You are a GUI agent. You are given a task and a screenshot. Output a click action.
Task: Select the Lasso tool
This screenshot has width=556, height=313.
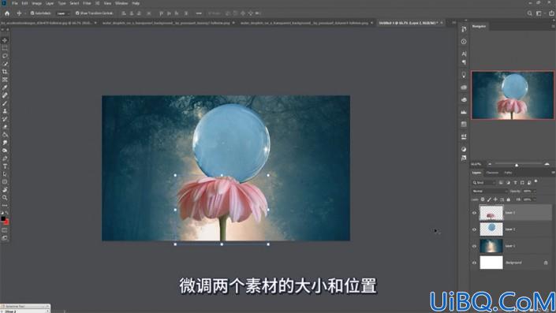(x=5, y=56)
